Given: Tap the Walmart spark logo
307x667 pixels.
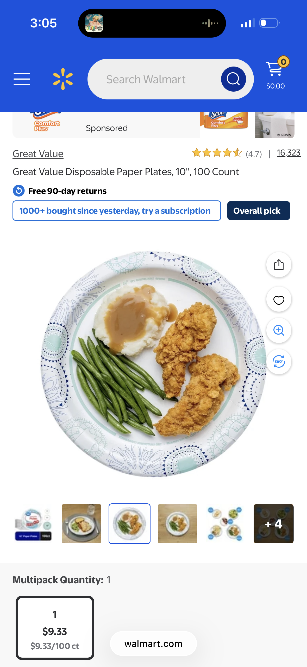Looking at the screenshot, I should 63,79.
